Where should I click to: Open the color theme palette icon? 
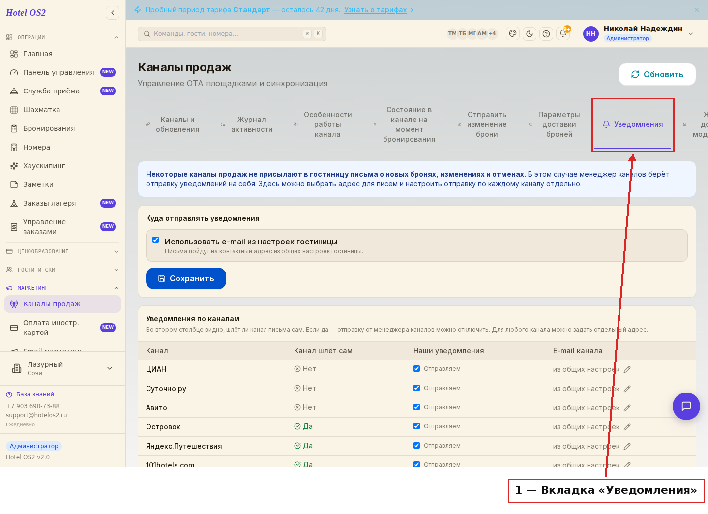[513, 33]
